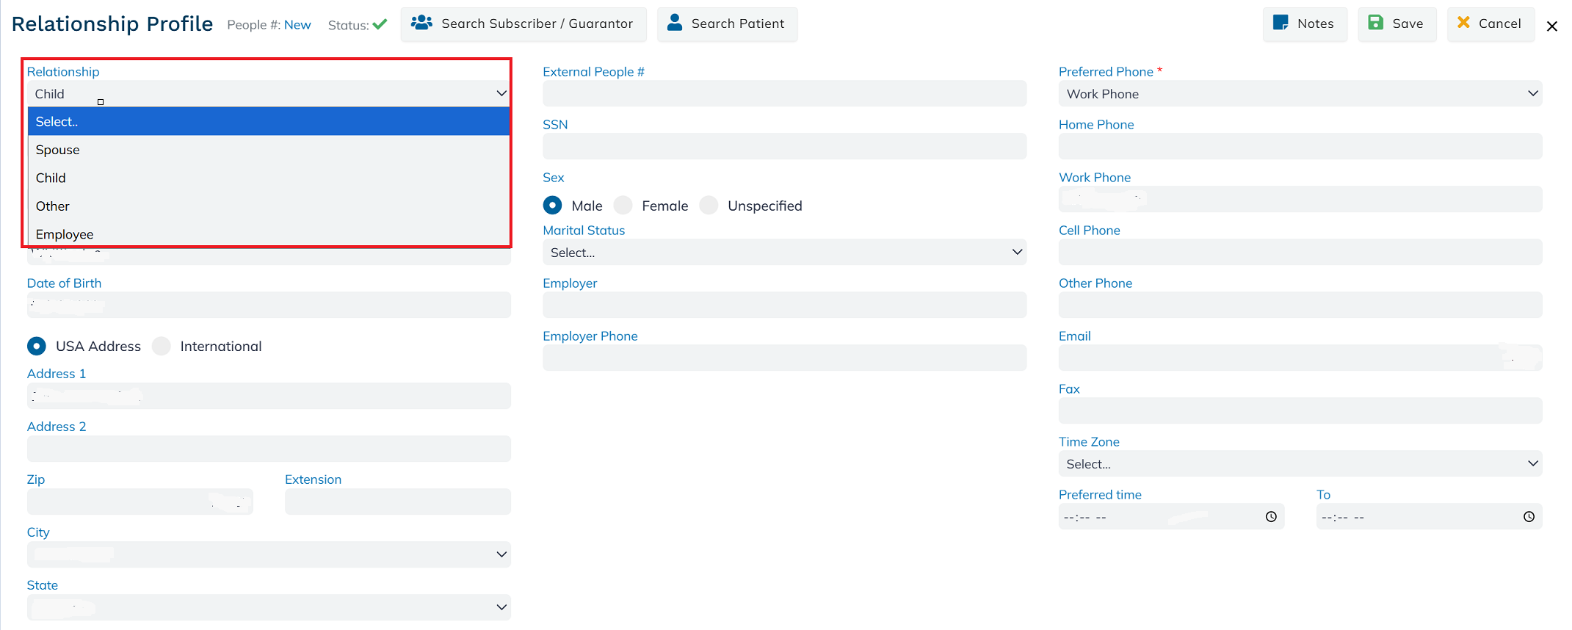The image size is (1572, 630).
Task: Choose Unspecified for Sex
Action: point(709,206)
